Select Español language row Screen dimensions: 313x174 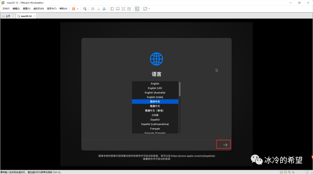click(x=155, y=120)
